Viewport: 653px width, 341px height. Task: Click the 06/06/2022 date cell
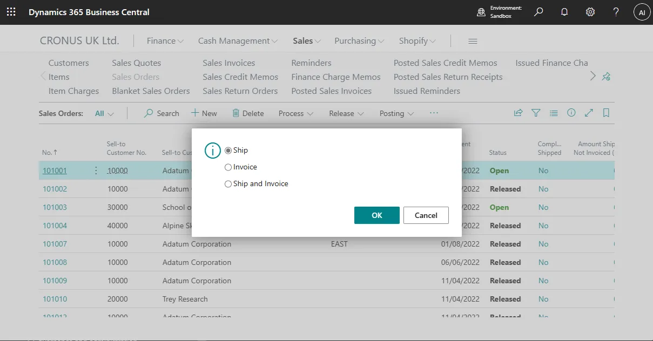[460, 262]
